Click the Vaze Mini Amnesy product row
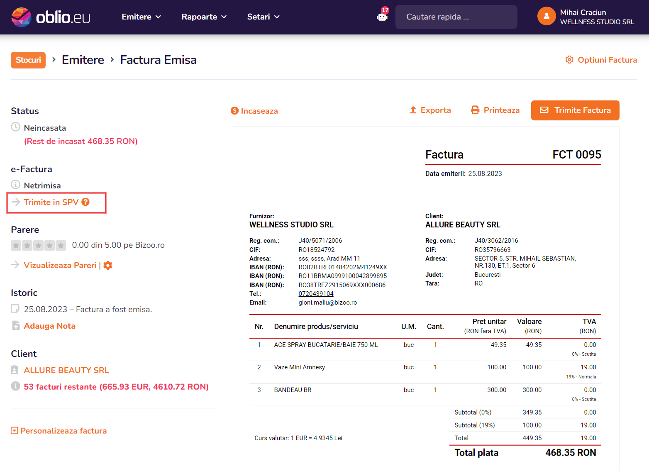This screenshot has height=471, width=649. [425, 372]
